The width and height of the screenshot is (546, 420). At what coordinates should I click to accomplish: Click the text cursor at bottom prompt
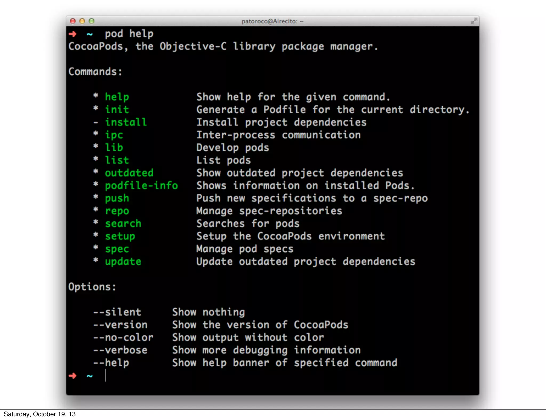coord(105,375)
